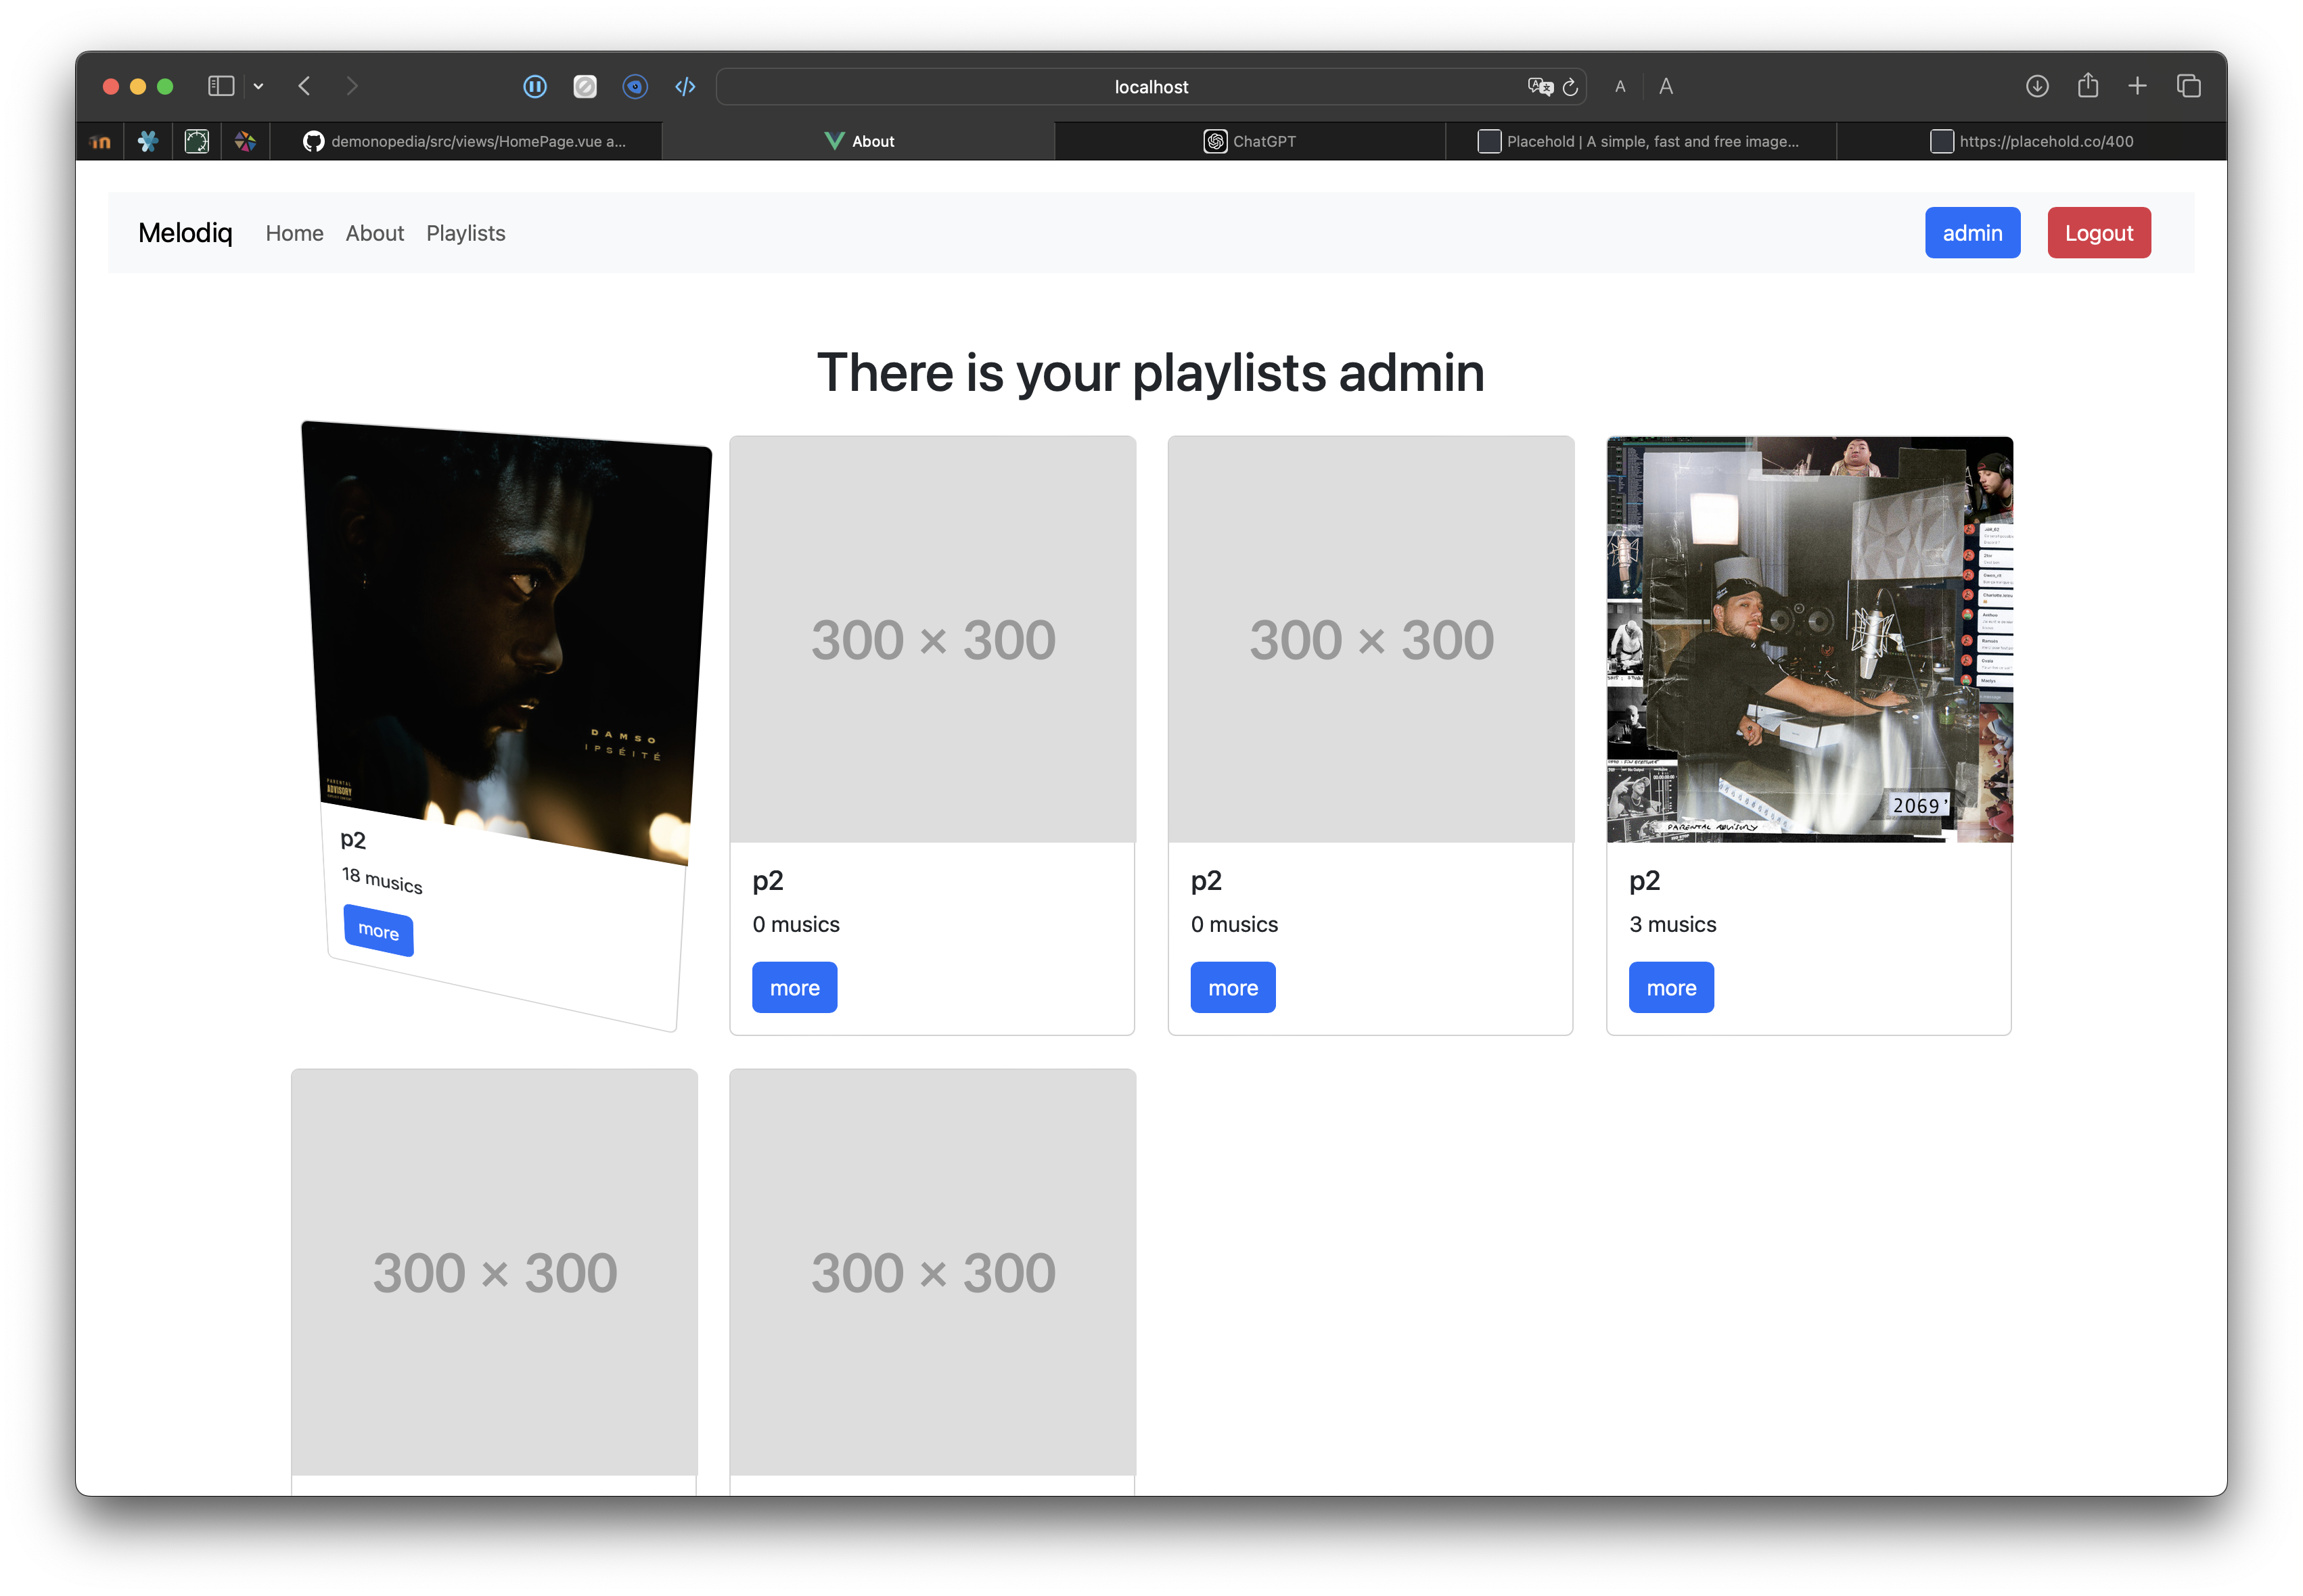
Task: Open the tab group dropdown arrow
Action: pyautogui.click(x=258, y=86)
